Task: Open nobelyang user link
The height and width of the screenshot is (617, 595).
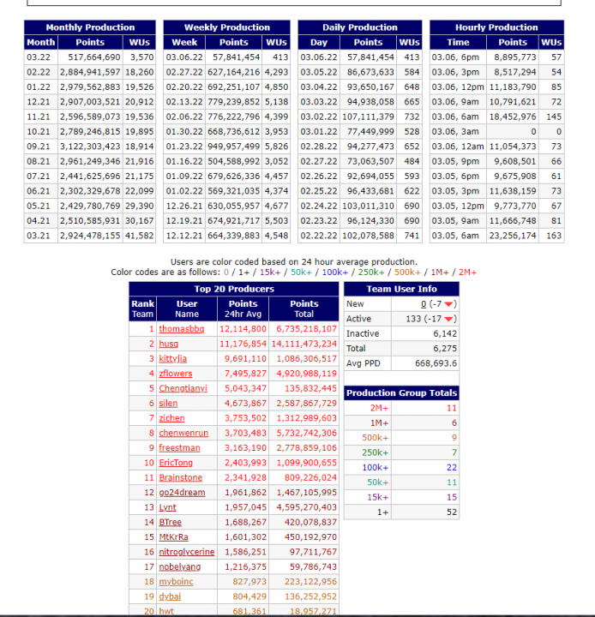Action: tap(180, 567)
